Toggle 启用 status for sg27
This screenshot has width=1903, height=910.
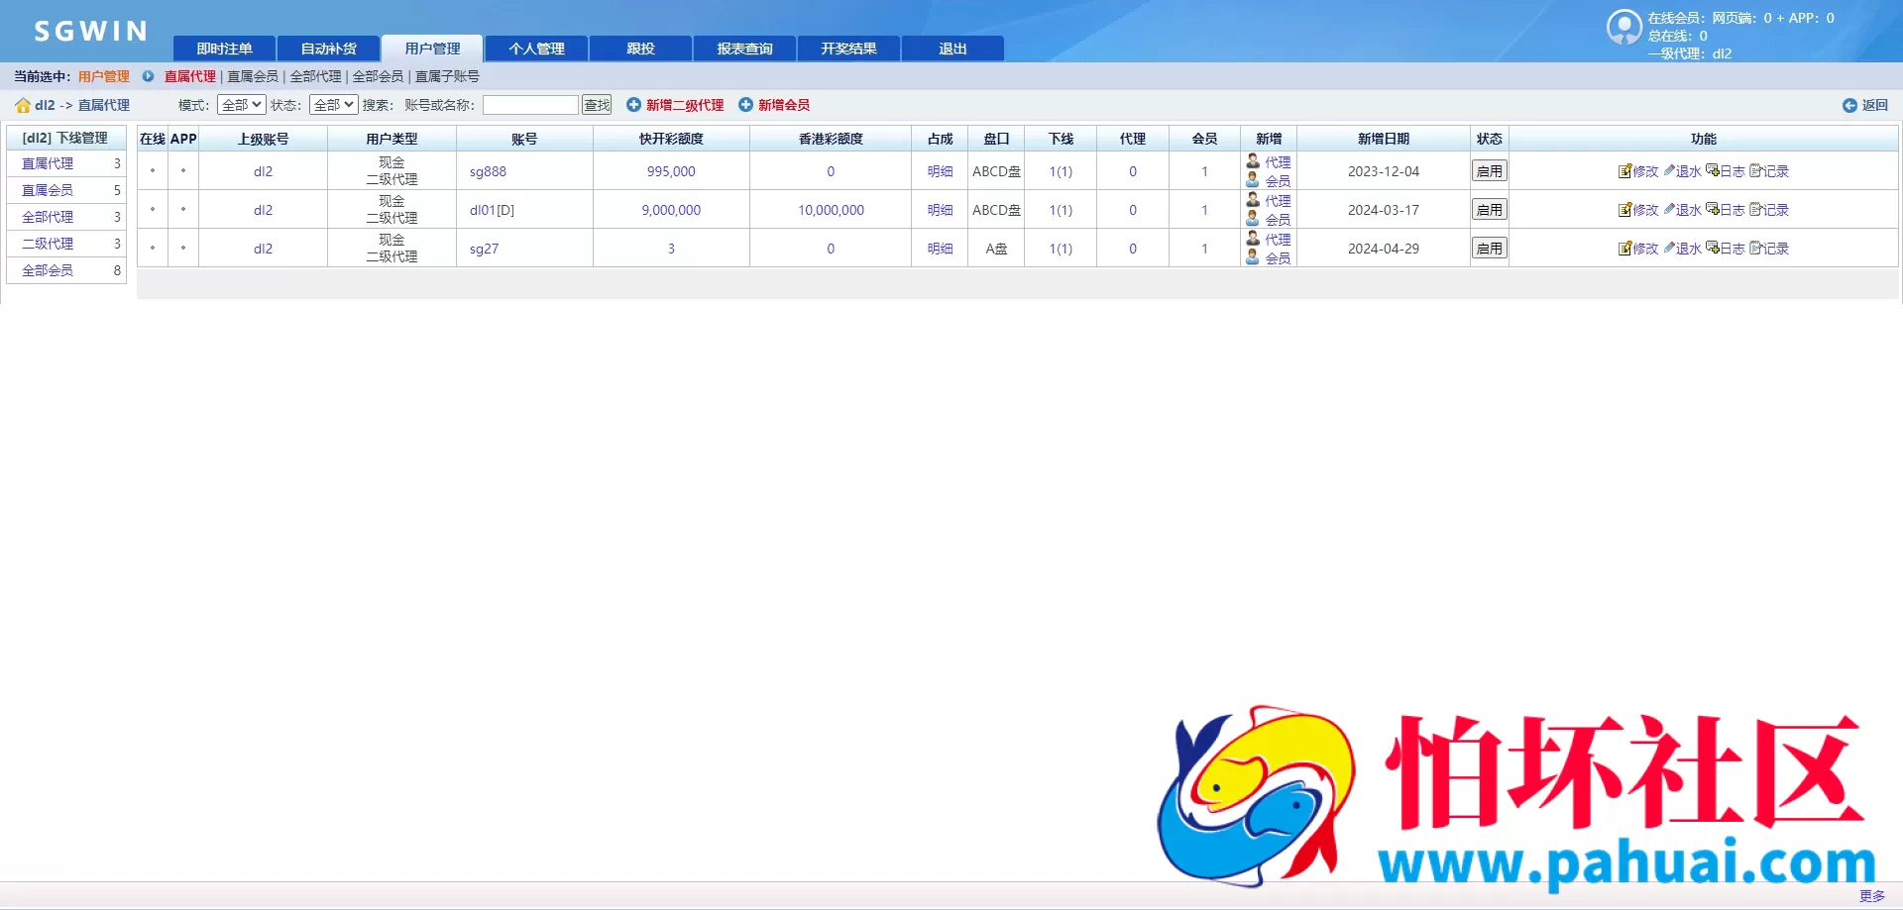(x=1489, y=249)
